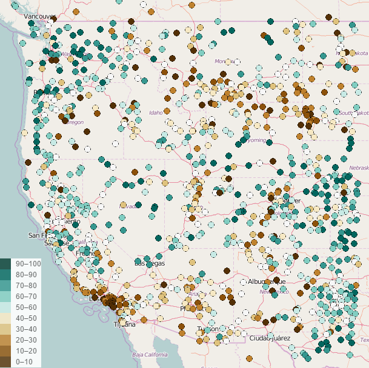Image resolution: width=369 pixels, height=368 pixels.
Task: Click the Albuquerque city label
Action: coord(266,281)
